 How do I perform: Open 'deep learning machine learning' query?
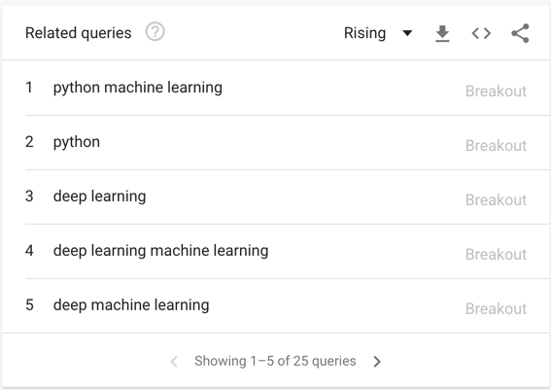pyautogui.click(x=160, y=251)
